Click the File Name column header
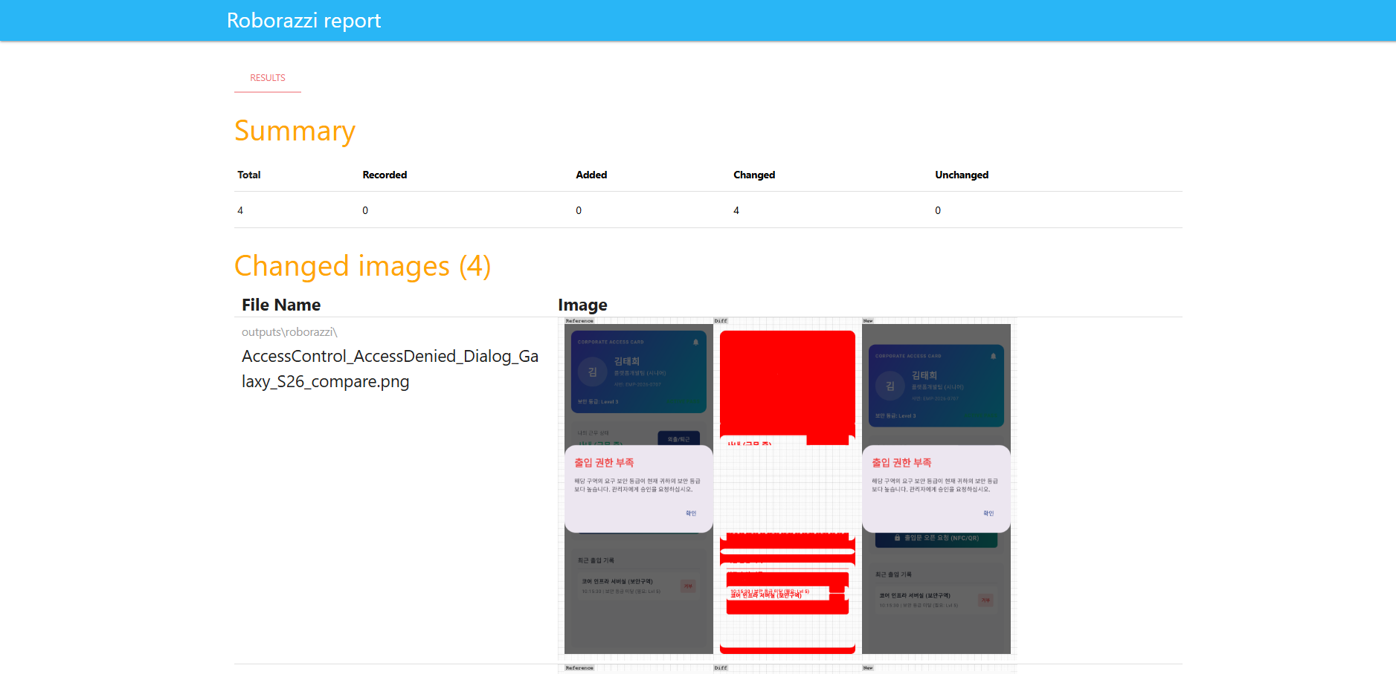The image size is (1396, 674). [x=281, y=305]
